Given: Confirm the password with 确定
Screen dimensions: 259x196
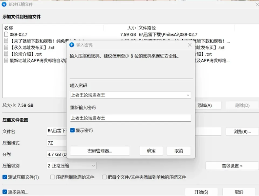Looking at the screenshot, I should (x=151, y=151).
